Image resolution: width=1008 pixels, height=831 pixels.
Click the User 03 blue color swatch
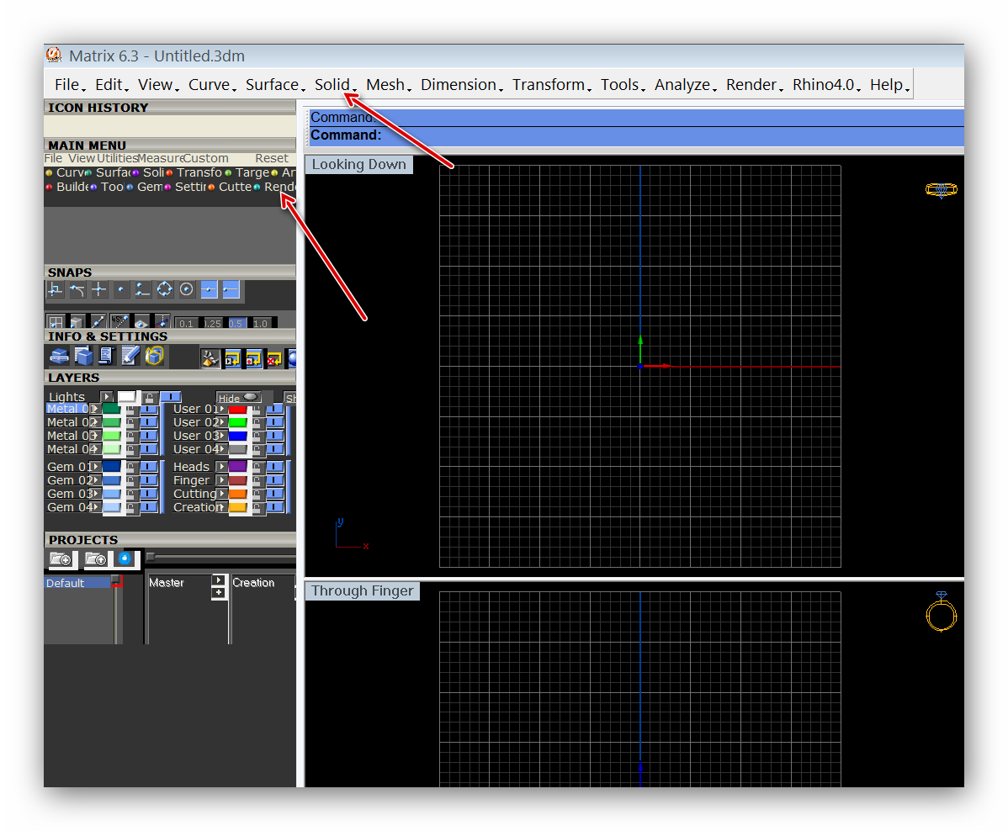pos(238,436)
